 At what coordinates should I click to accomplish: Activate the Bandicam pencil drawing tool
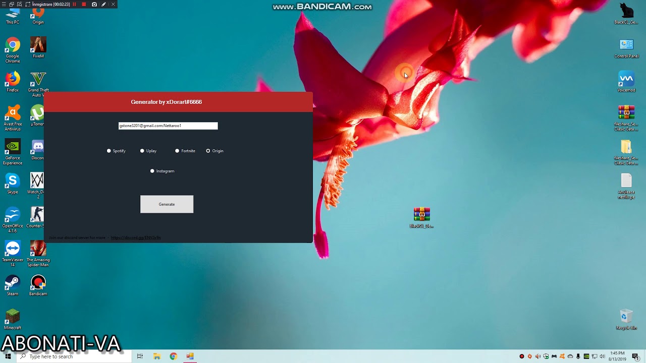tap(103, 4)
